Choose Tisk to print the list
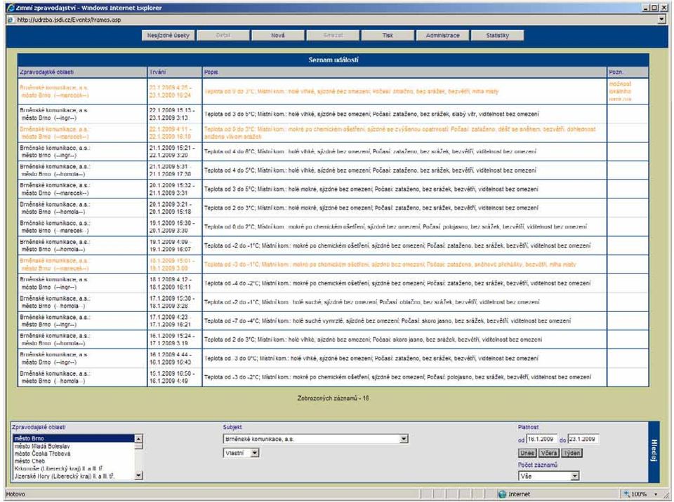674x502 pixels. coord(388,36)
